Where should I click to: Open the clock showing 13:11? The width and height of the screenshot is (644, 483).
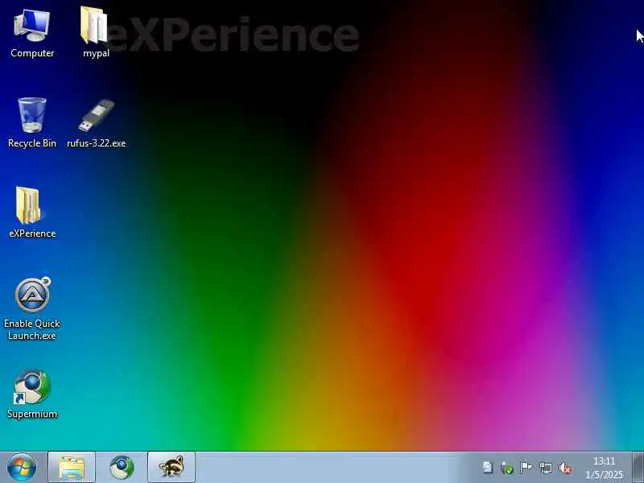605,468
